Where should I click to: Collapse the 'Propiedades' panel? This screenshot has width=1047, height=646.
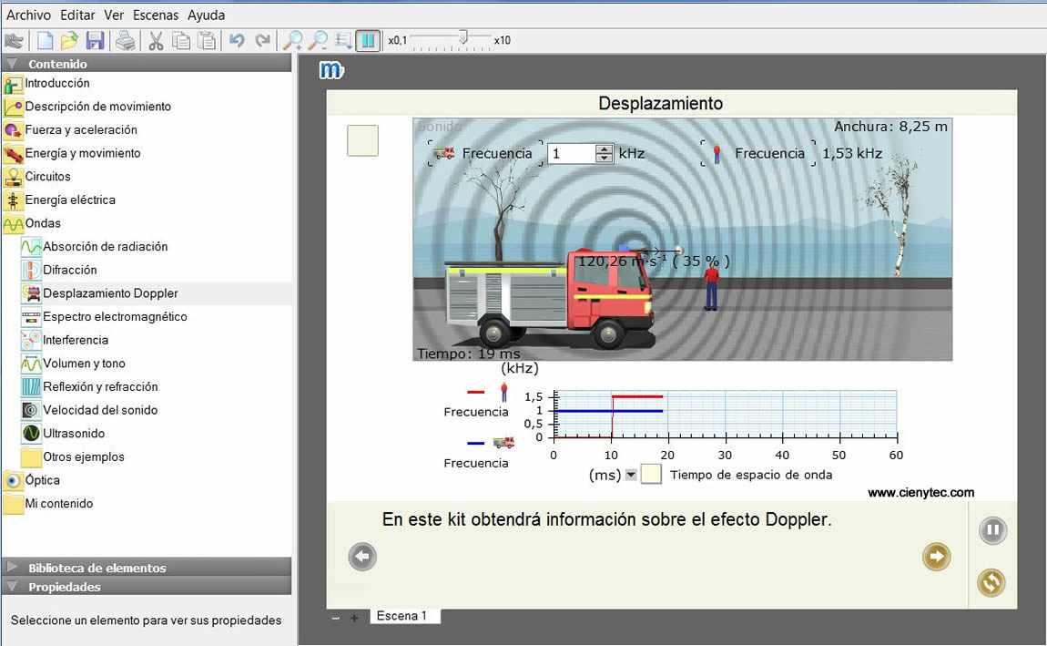pos(64,587)
